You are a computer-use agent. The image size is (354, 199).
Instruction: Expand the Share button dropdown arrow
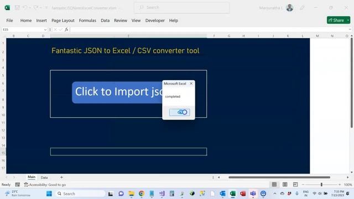[x=348, y=20]
